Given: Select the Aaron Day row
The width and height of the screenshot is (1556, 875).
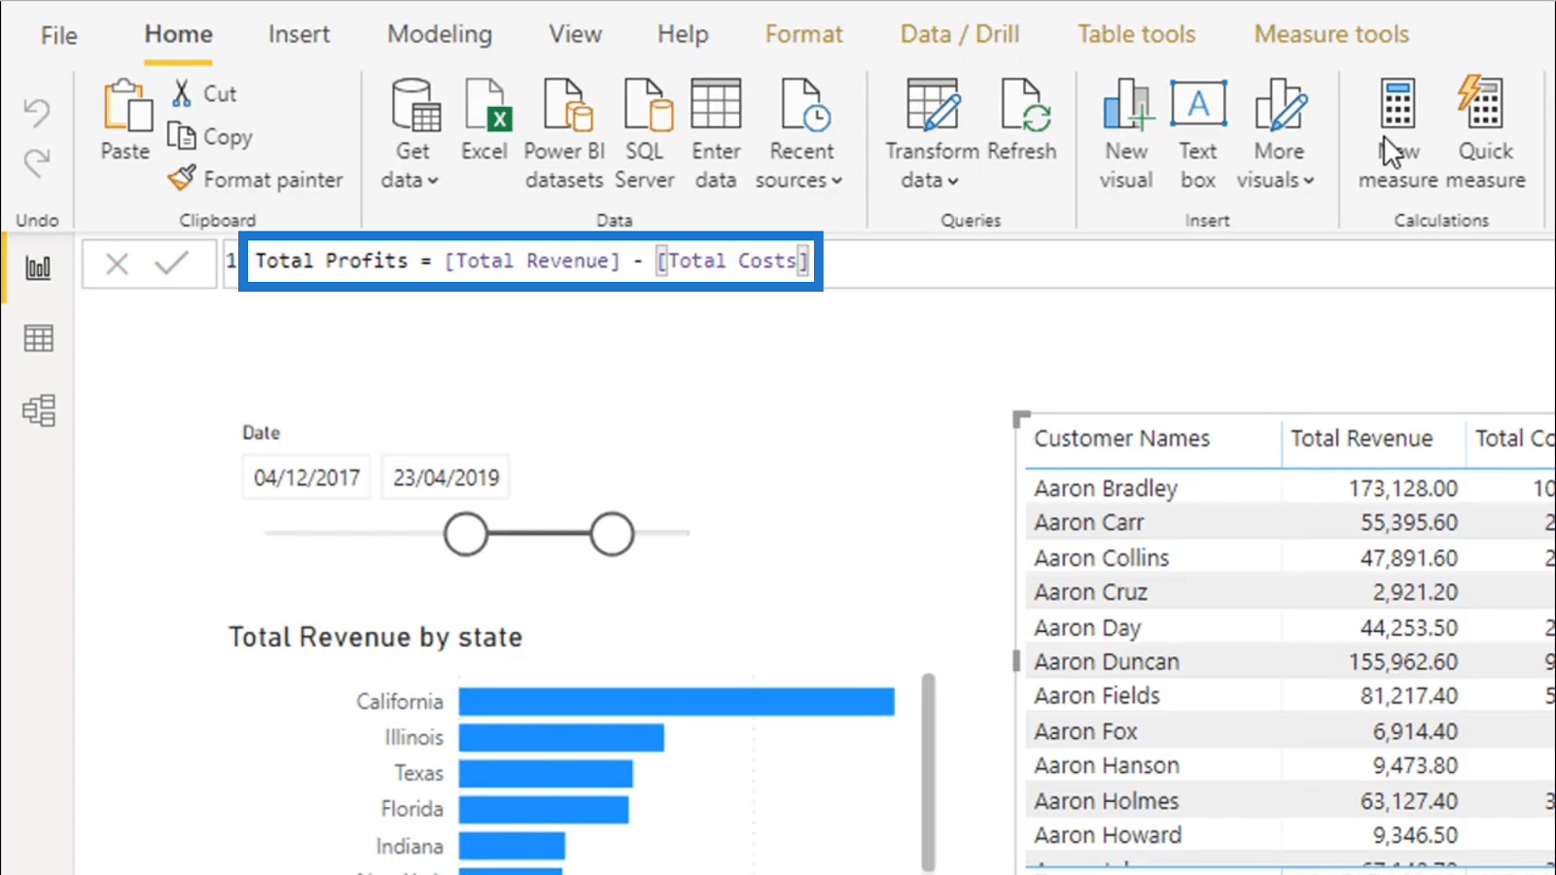Looking at the screenshot, I should 1291,628.
